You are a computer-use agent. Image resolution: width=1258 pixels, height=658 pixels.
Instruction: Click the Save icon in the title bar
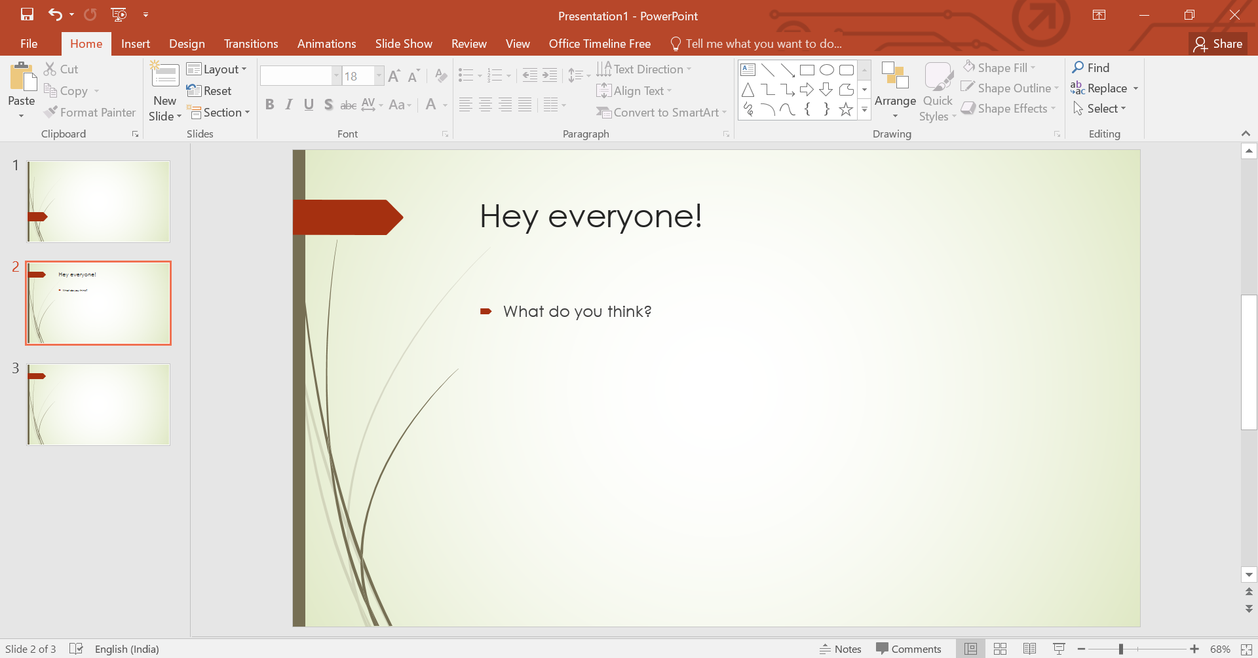pyautogui.click(x=27, y=14)
